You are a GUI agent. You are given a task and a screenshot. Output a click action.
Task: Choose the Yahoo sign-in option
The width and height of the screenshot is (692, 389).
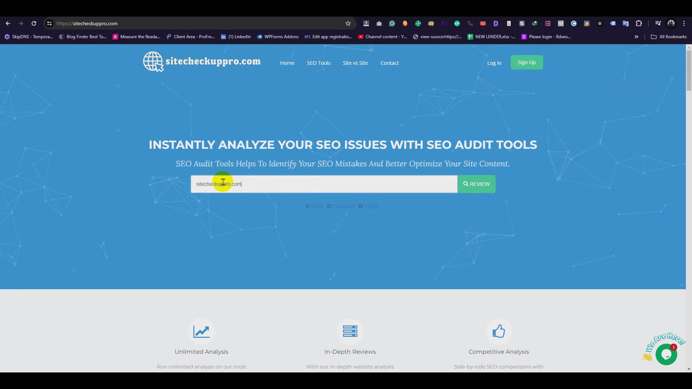368,206
